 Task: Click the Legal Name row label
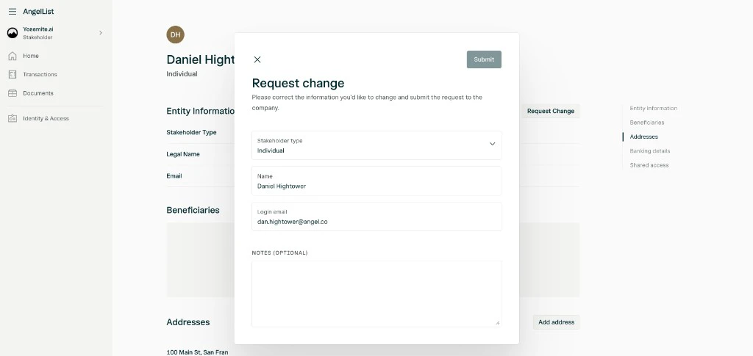pos(183,154)
